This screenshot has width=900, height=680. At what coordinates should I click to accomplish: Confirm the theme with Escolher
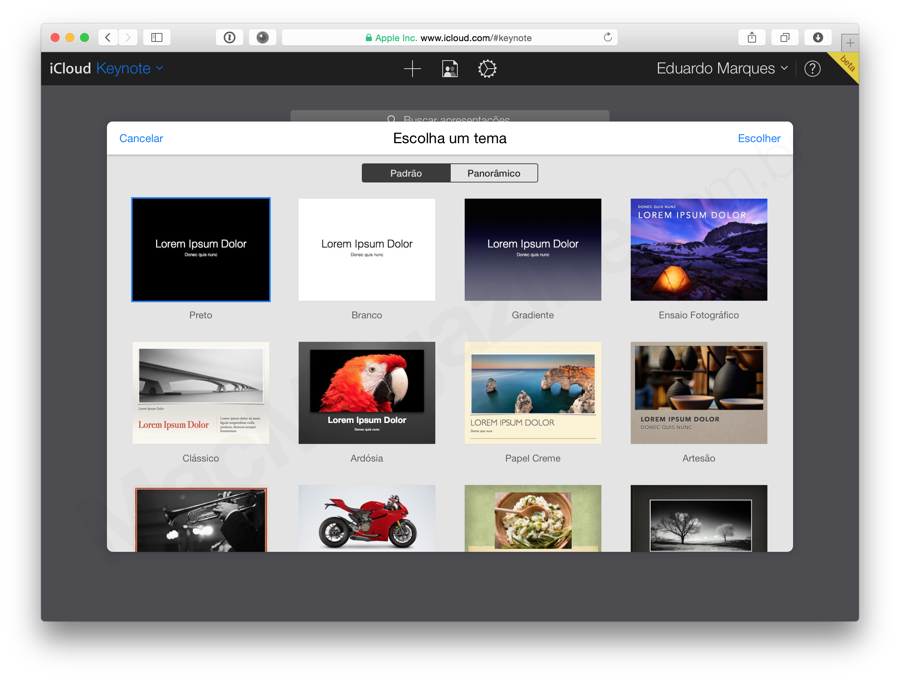click(x=759, y=138)
